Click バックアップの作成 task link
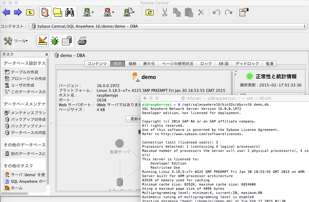Screen dimensions: 309x202 25,119
